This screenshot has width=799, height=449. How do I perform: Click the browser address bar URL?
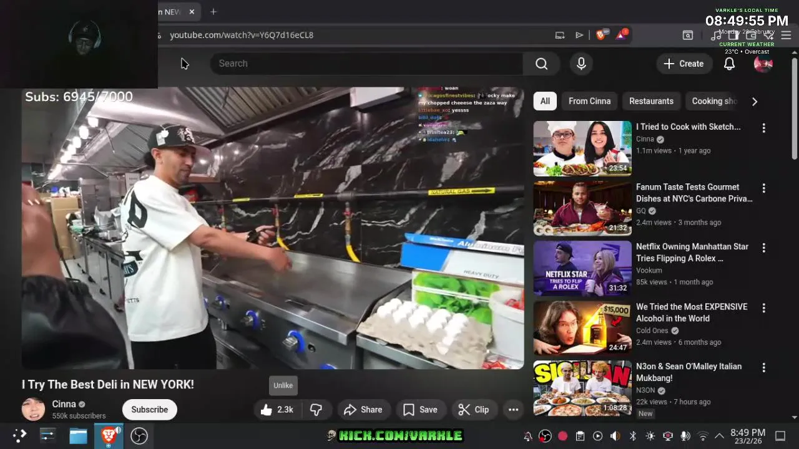point(242,35)
